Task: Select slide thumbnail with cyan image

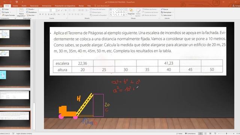Action: (x=15, y=79)
